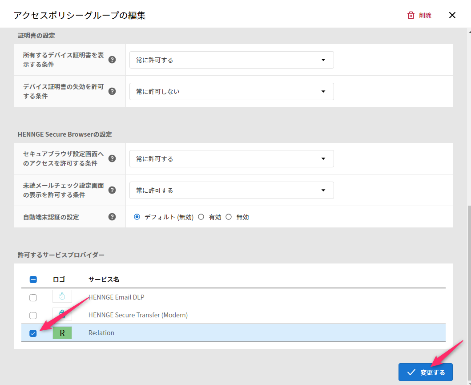Image resolution: width=471 pixels, height=385 pixels.
Task: Click the green Re:lation logo icon
Action: (62, 332)
